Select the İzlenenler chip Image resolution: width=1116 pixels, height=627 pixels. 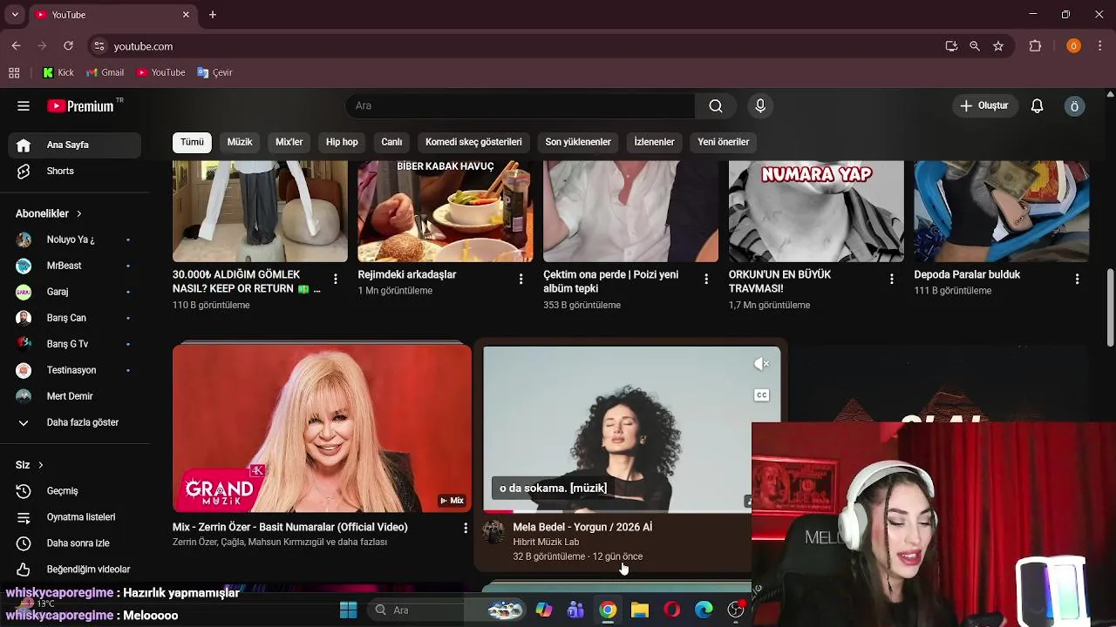(654, 142)
